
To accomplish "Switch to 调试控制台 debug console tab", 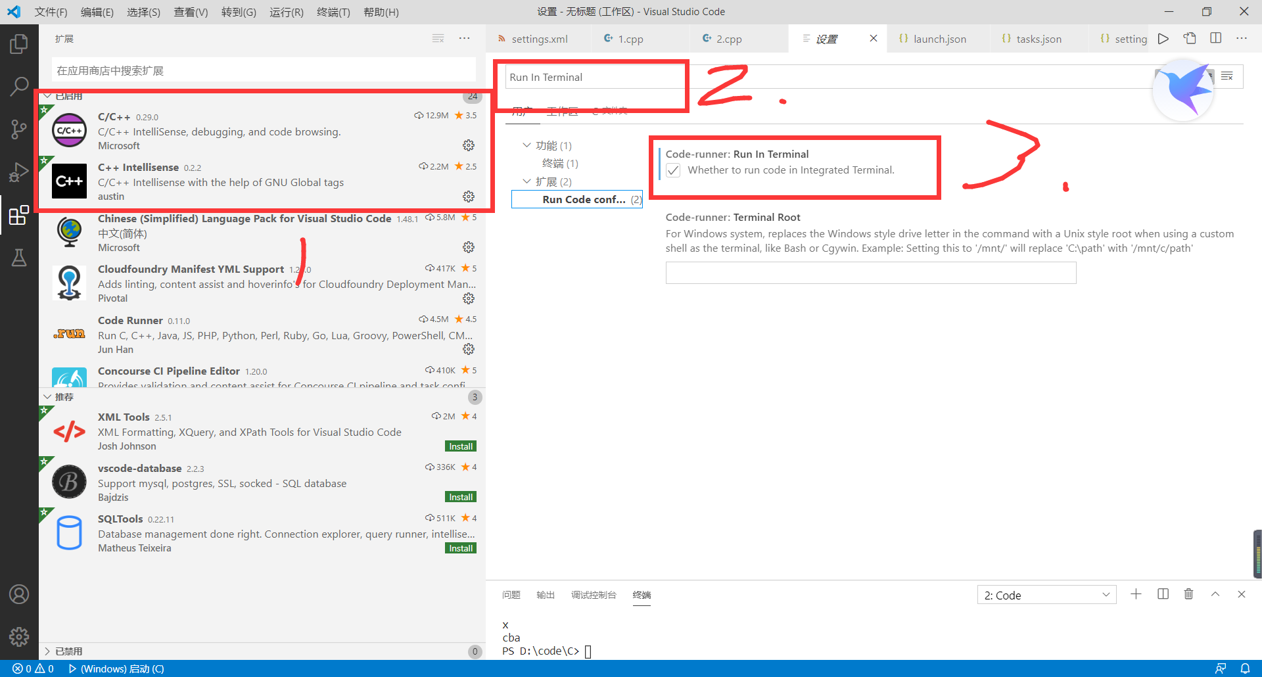I will point(594,595).
